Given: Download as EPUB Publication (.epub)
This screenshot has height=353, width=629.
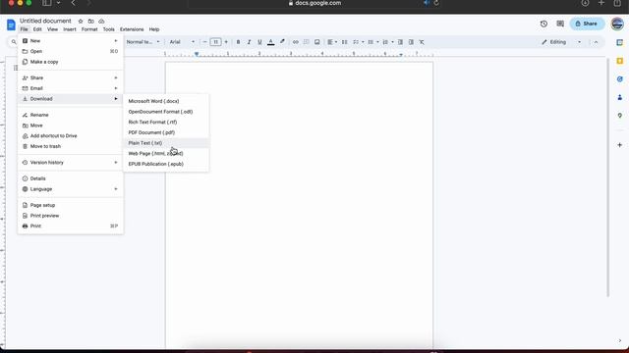Looking at the screenshot, I should tap(166, 164).
